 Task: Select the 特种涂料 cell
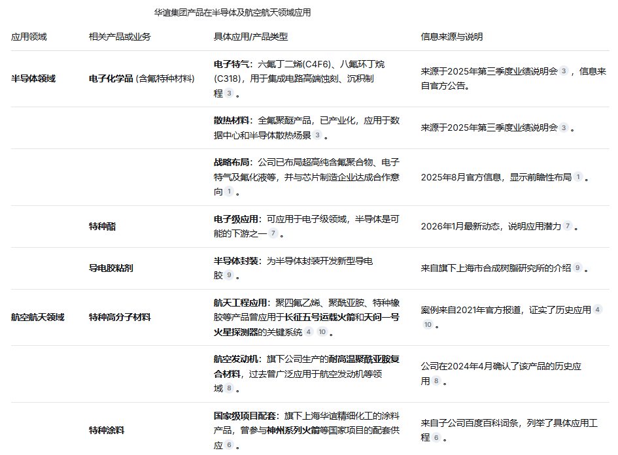click(107, 430)
